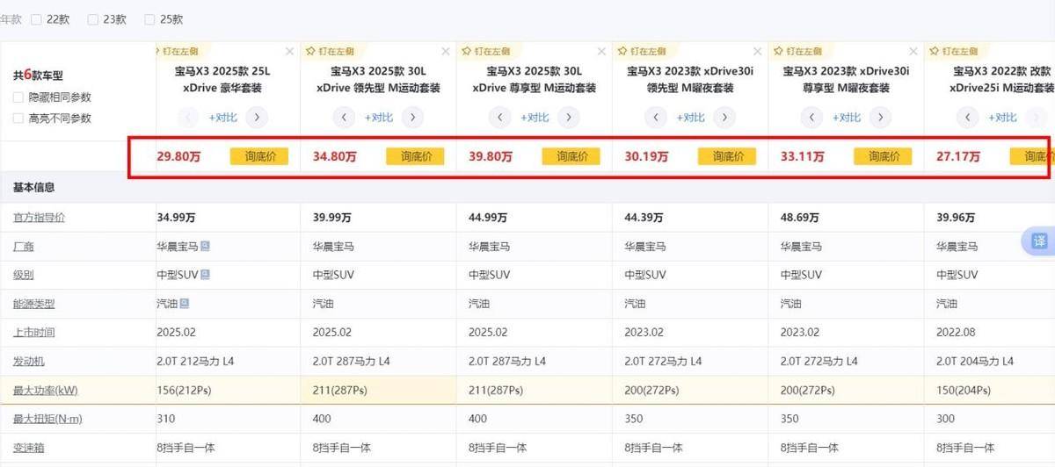Open the 厂商 parameter link
Viewport: 1055px width, 467px height.
[23, 247]
